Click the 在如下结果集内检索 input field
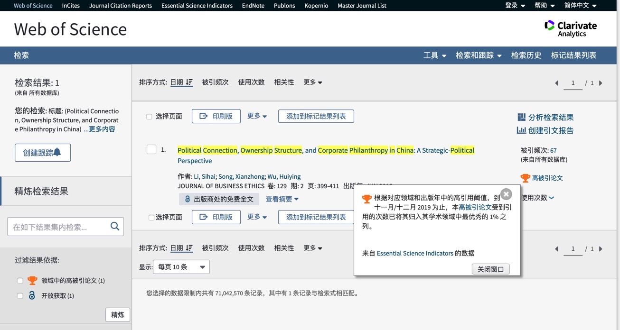 [x=58, y=227]
